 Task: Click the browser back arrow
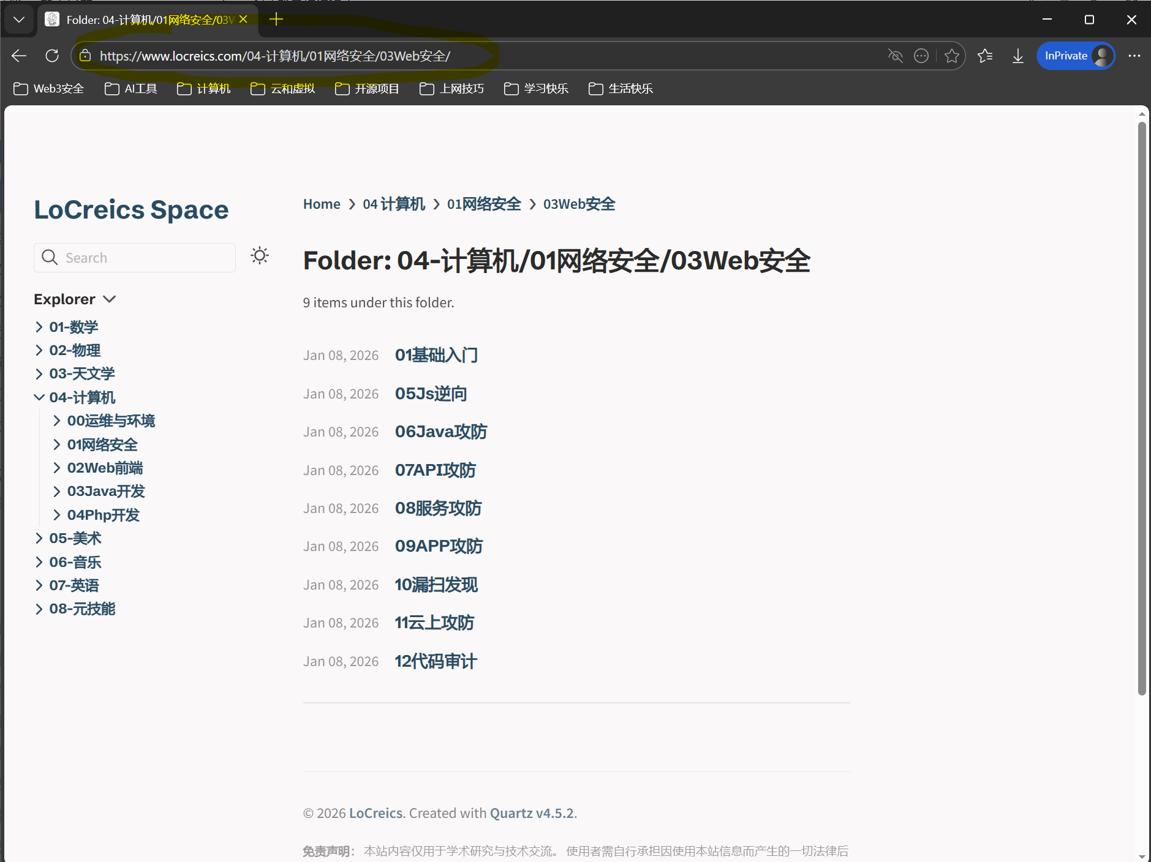coord(19,56)
